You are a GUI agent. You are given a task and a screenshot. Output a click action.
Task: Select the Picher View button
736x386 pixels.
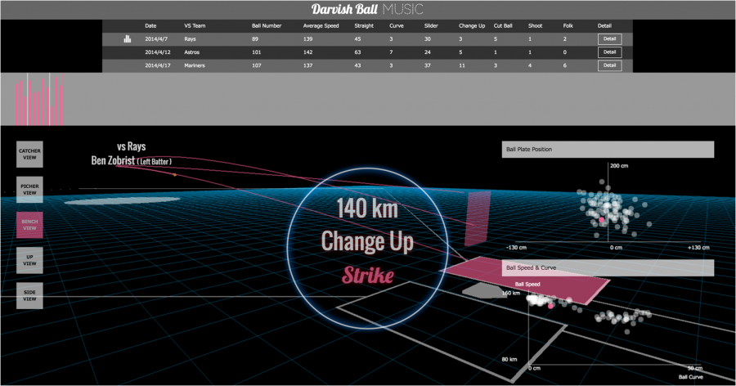point(29,190)
